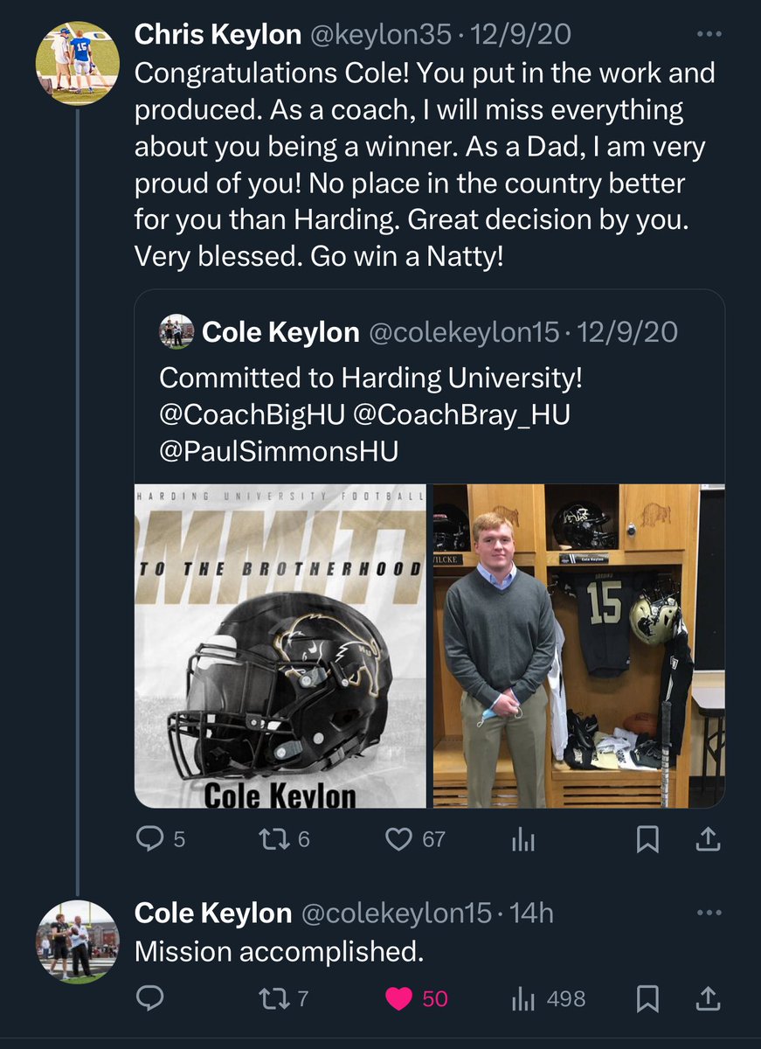Open the @CoachBray_HU mention
This screenshot has height=1049, width=761.
[461, 416]
